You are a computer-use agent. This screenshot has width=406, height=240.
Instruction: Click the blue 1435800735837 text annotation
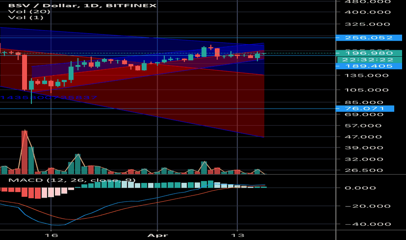pos(49,98)
